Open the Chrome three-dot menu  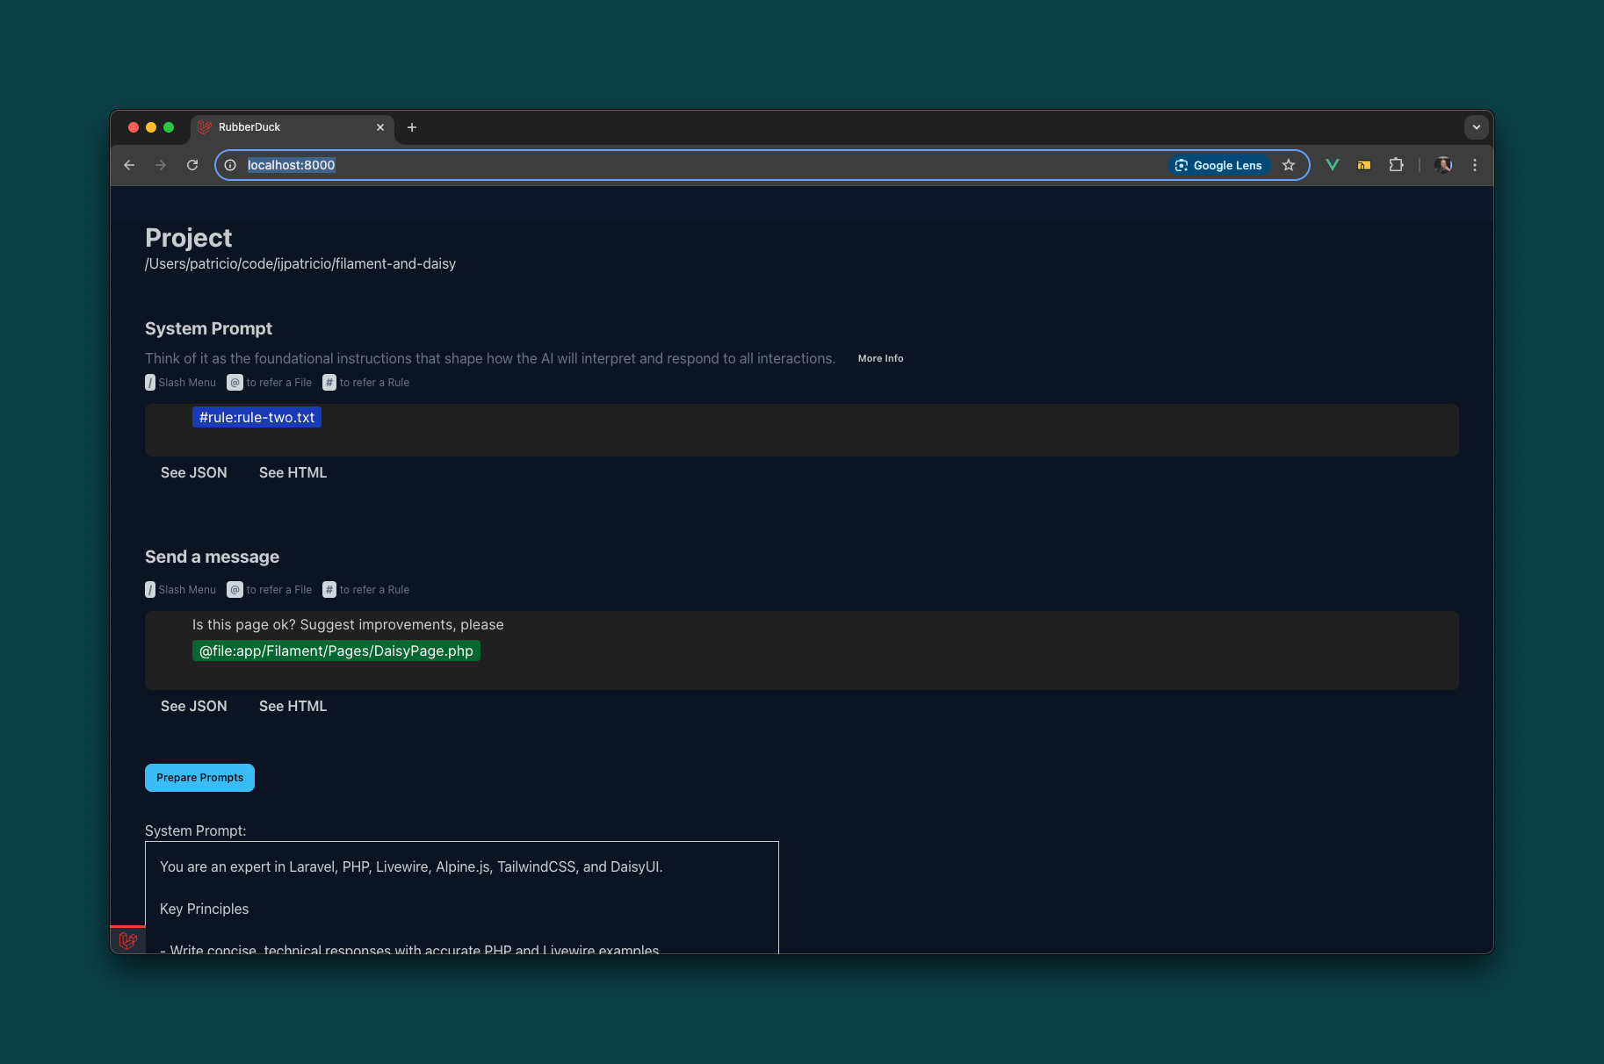click(x=1475, y=165)
